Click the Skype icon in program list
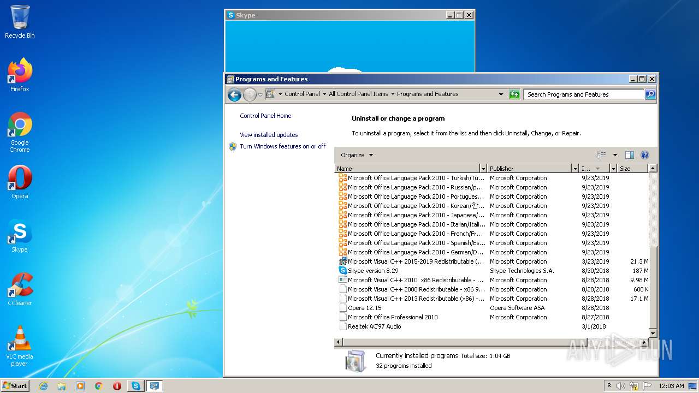The height and width of the screenshot is (393, 699). click(343, 271)
